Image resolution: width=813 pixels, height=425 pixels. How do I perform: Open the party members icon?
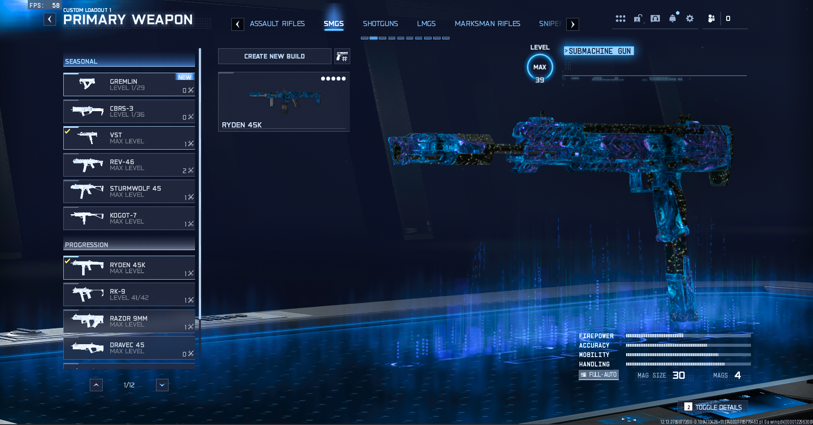(x=711, y=18)
